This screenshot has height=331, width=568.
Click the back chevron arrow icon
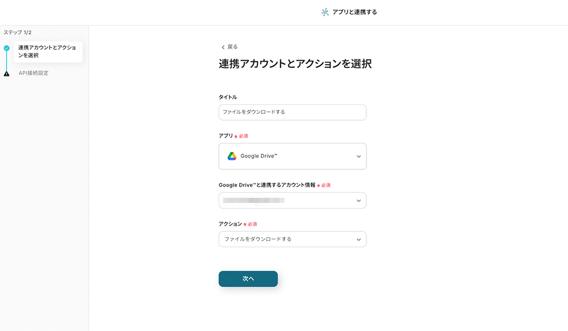point(223,47)
